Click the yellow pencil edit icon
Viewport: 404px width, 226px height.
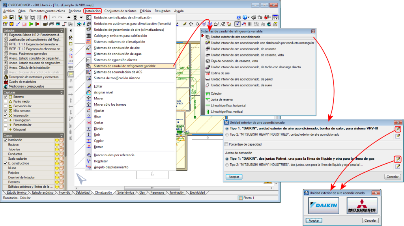point(185,24)
